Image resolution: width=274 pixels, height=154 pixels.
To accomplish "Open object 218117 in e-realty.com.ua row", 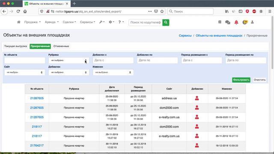I will point(37,136).
